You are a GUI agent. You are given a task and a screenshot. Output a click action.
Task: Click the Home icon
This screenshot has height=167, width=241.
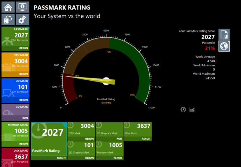[x=8, y=7]
